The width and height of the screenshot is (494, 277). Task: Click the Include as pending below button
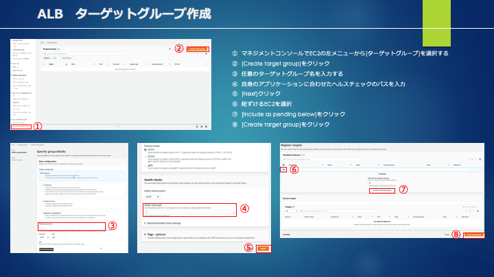pos(382,190)
